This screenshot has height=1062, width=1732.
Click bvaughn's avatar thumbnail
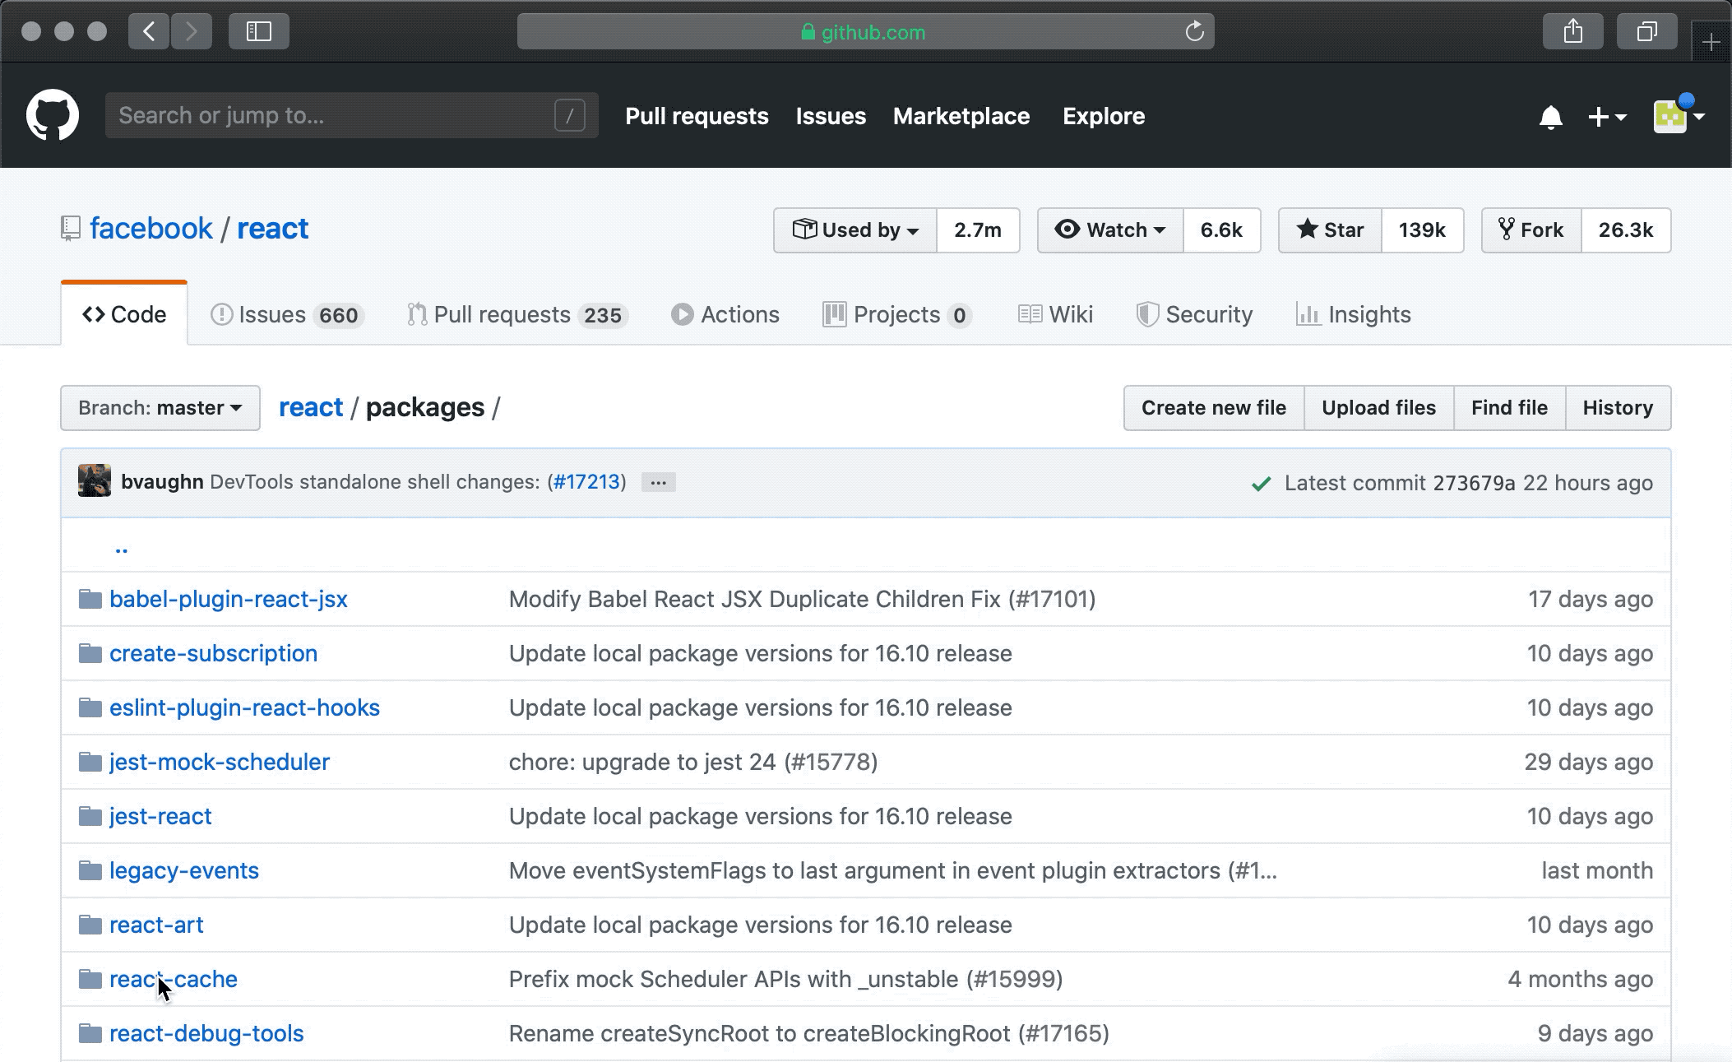point(95,481)
